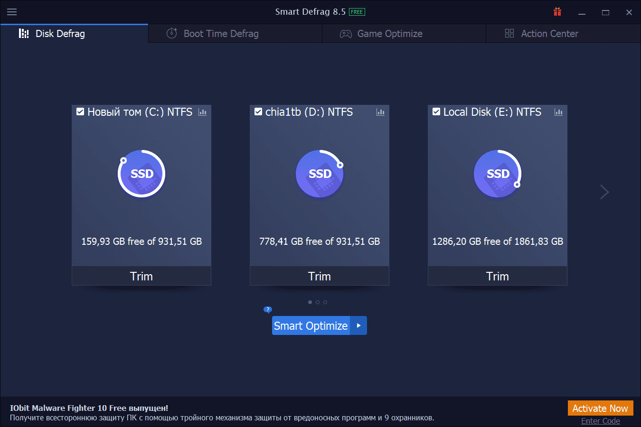Uncheck the Новый том (C:) checkbox
Screen dimensions: 641x427
[x=80, y=111]
